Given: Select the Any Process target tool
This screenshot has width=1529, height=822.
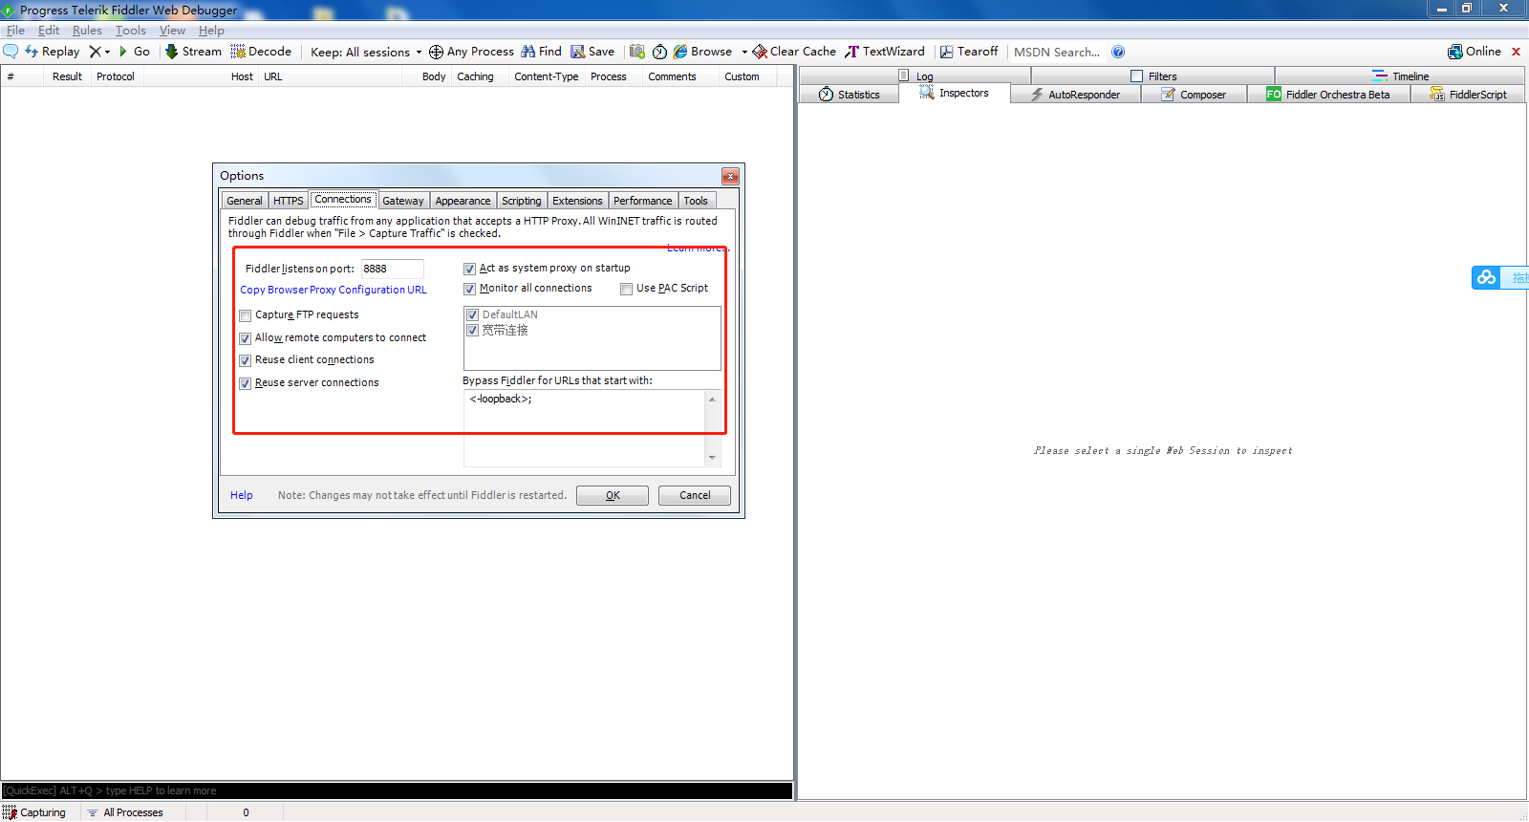Looking at the screenshot, I should [x=471, y=52].
